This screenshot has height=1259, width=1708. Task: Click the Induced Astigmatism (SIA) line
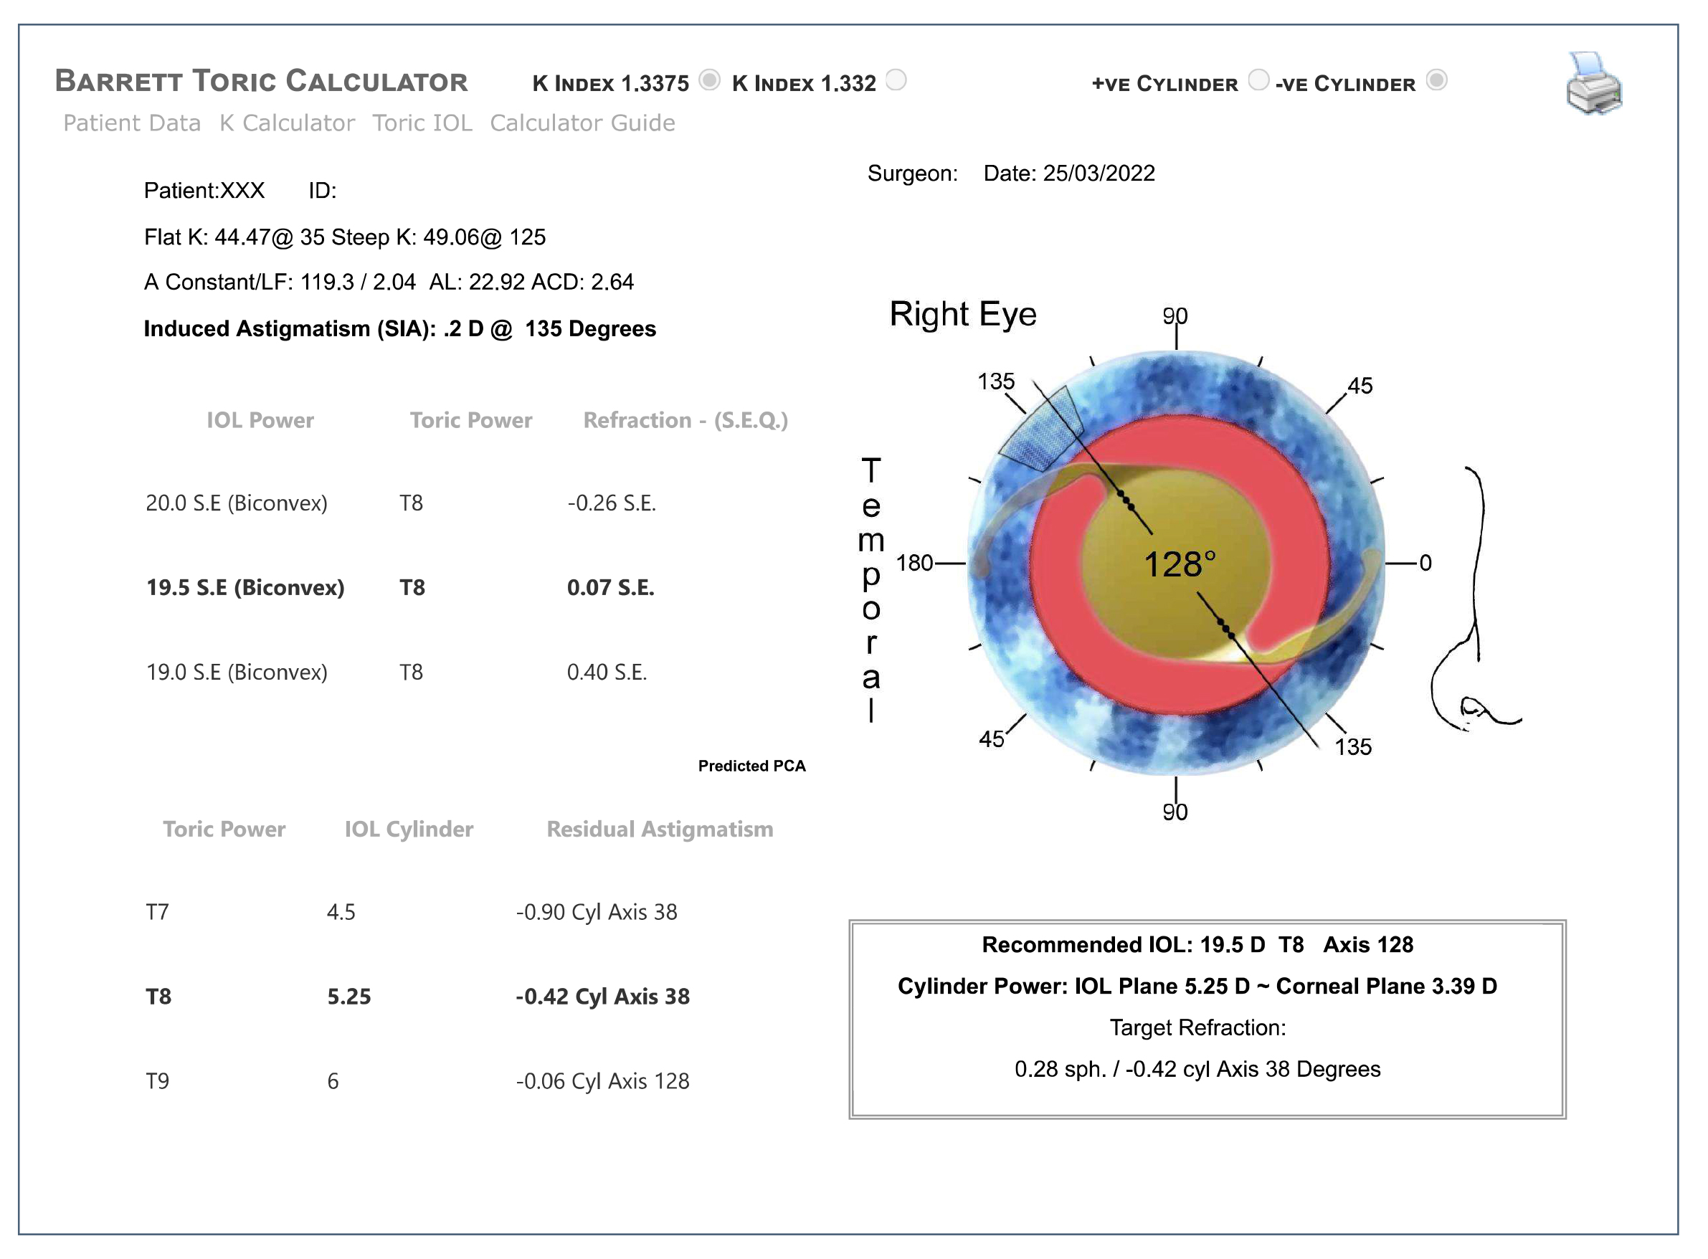click(399, 328)
